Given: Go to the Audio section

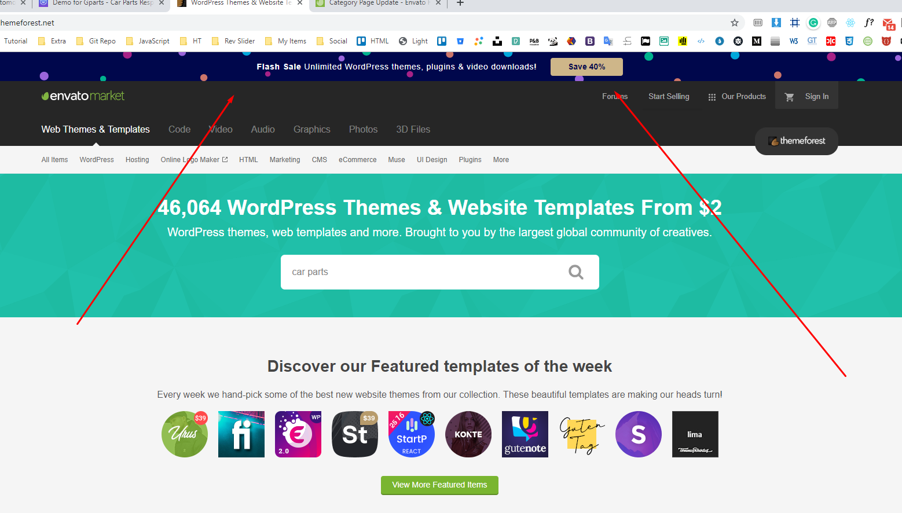Looking at the screenshot, I should (x=263, y=130).
